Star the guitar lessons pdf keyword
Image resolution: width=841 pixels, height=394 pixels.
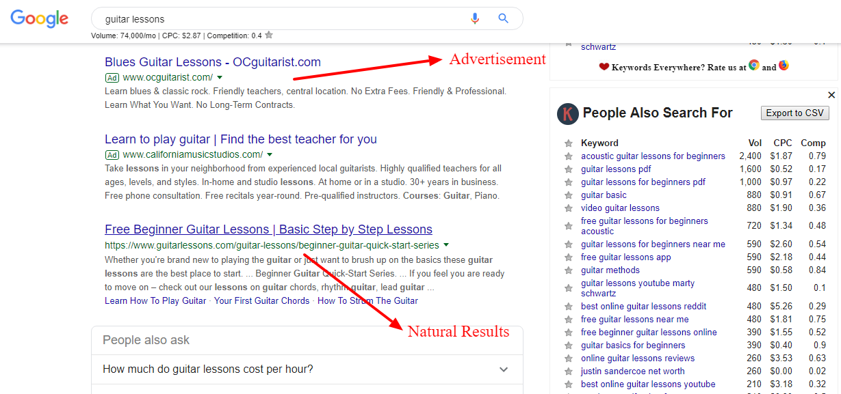pyautogui.click(x=568, y=169)
